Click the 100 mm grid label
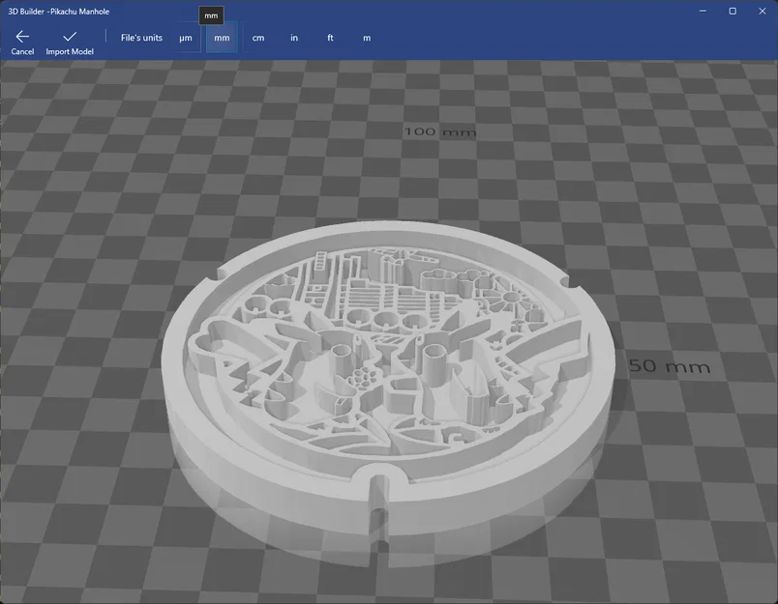The width and height of the screenshot is (778, 604). click(440, 131)
